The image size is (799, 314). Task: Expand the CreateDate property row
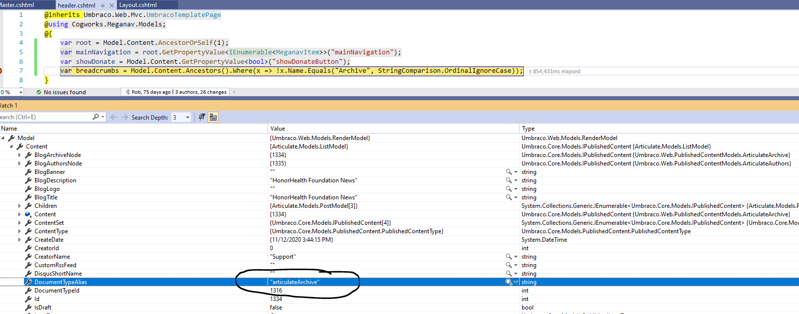point(19,240)
